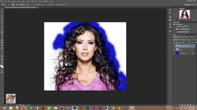
Task: Open the layer Opacity dropdown arrow
Action: pyautogui.click(x=195, y=40)
